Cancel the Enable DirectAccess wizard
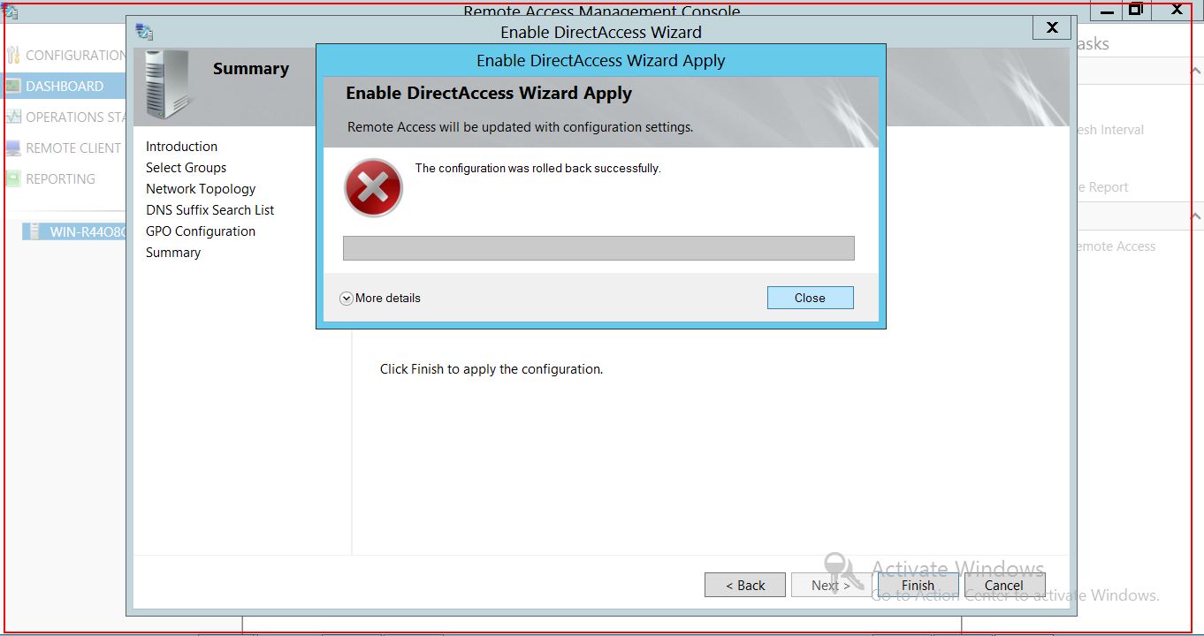1204x636 pixels. pyautogui.click(x=1004, y=585)
